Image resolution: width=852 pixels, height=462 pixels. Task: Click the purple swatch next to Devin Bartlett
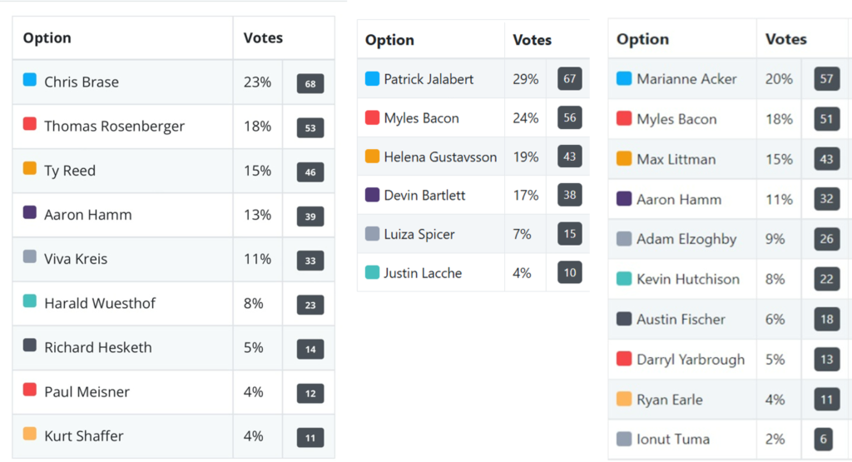click(x=372, y=195)
